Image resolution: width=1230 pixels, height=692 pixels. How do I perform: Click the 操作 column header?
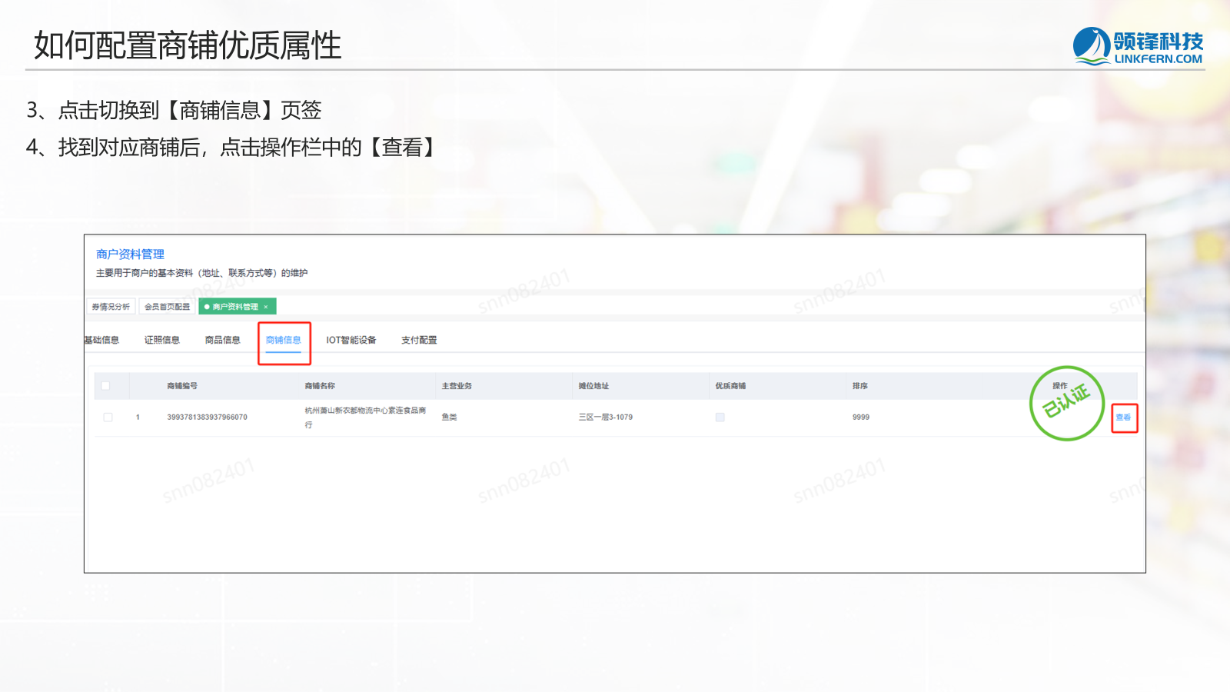point(1060,386)
